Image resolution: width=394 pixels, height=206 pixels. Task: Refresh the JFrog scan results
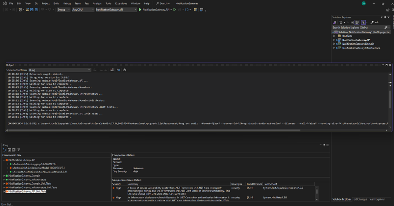tap(4, 150)
